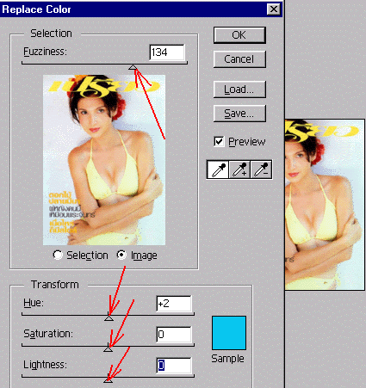
Task: Click the cyan Sample color swatch
Action: pos(229,333)
